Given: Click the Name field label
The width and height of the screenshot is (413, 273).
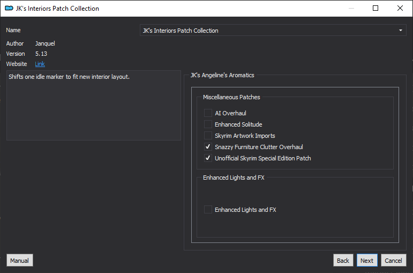Looking at the screenshot, I should pyautogui.click(x=13, y=30).
